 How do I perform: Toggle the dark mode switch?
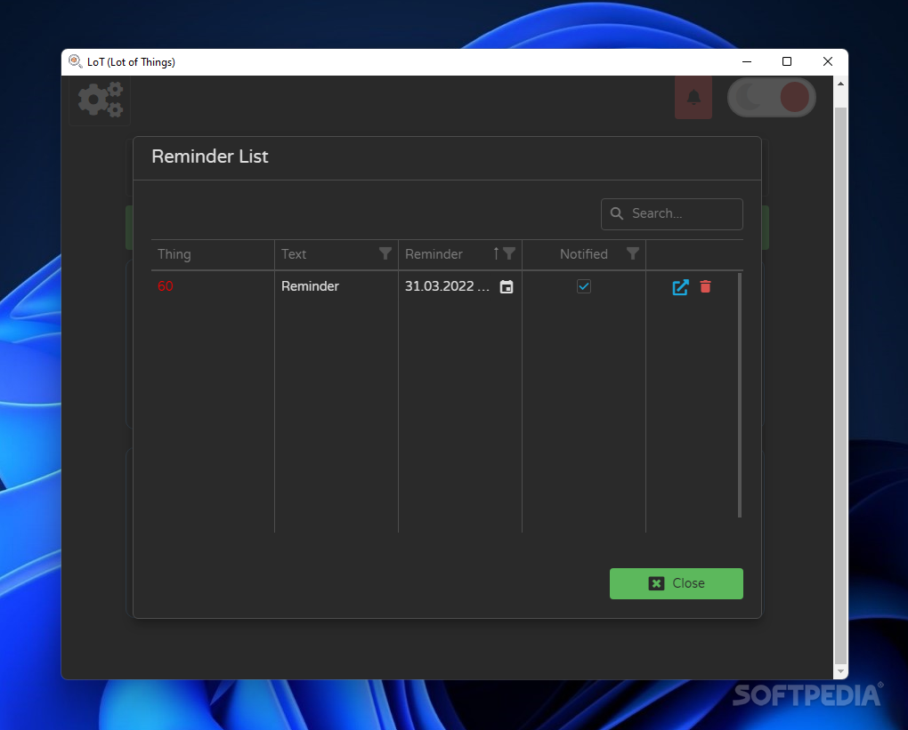coord(771,97)
